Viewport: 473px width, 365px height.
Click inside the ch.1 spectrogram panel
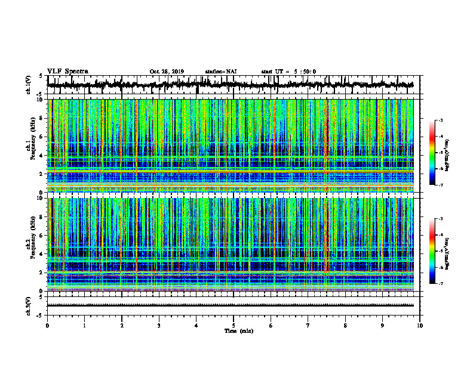(x=231, y=146)
